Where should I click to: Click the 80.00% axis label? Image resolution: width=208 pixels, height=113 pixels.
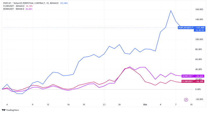tap(199, 49)
